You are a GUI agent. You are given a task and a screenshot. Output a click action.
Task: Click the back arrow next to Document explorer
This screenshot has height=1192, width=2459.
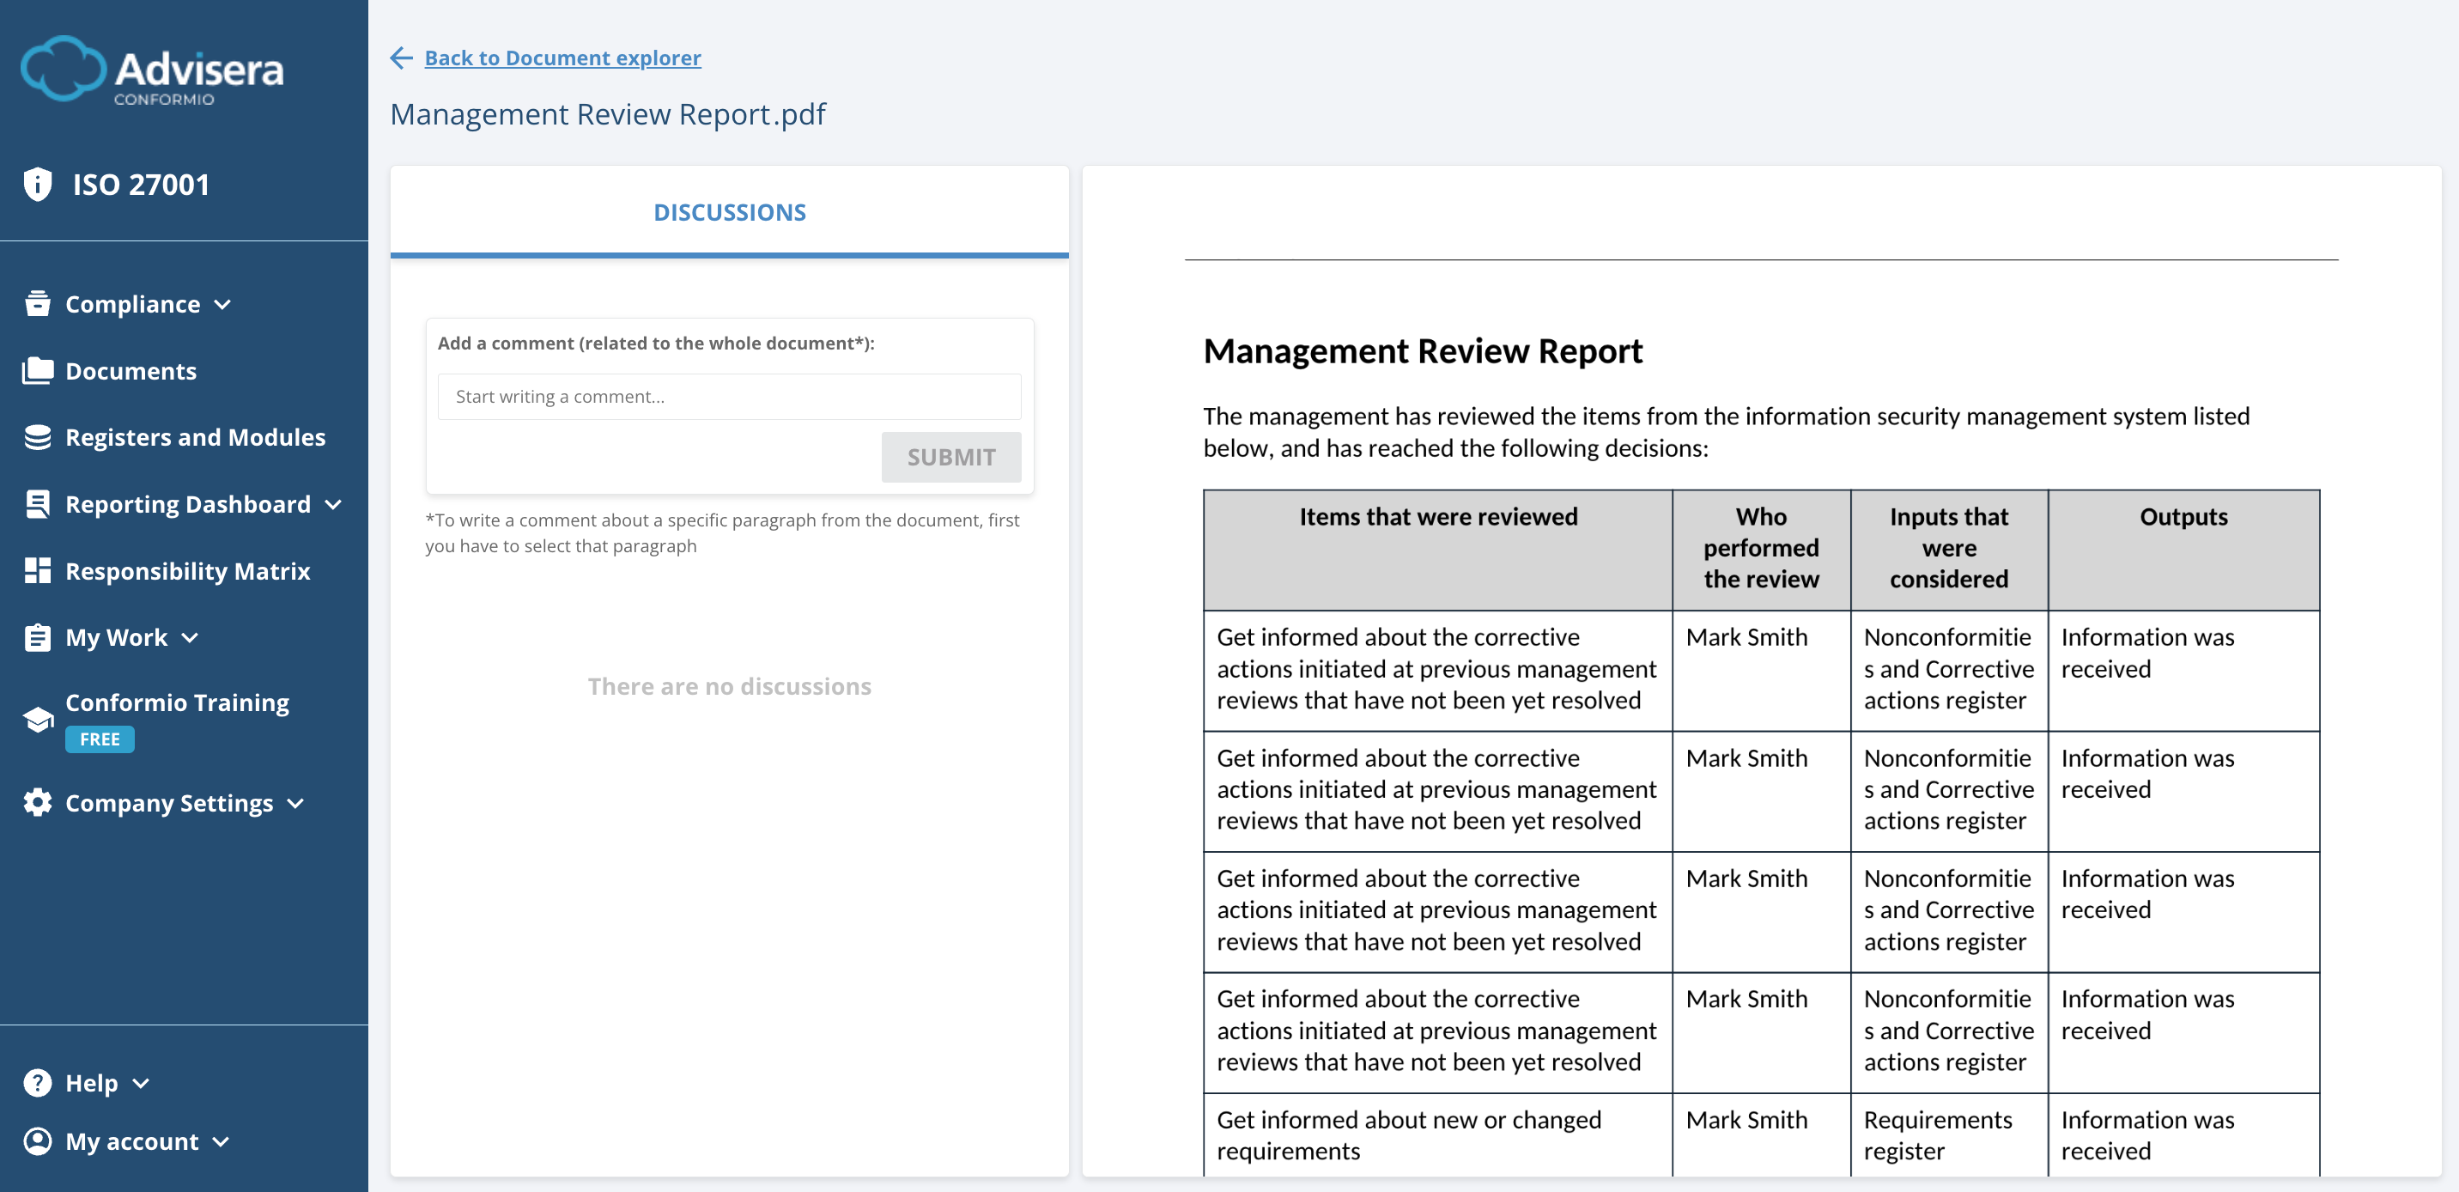(x=401, y=58)
